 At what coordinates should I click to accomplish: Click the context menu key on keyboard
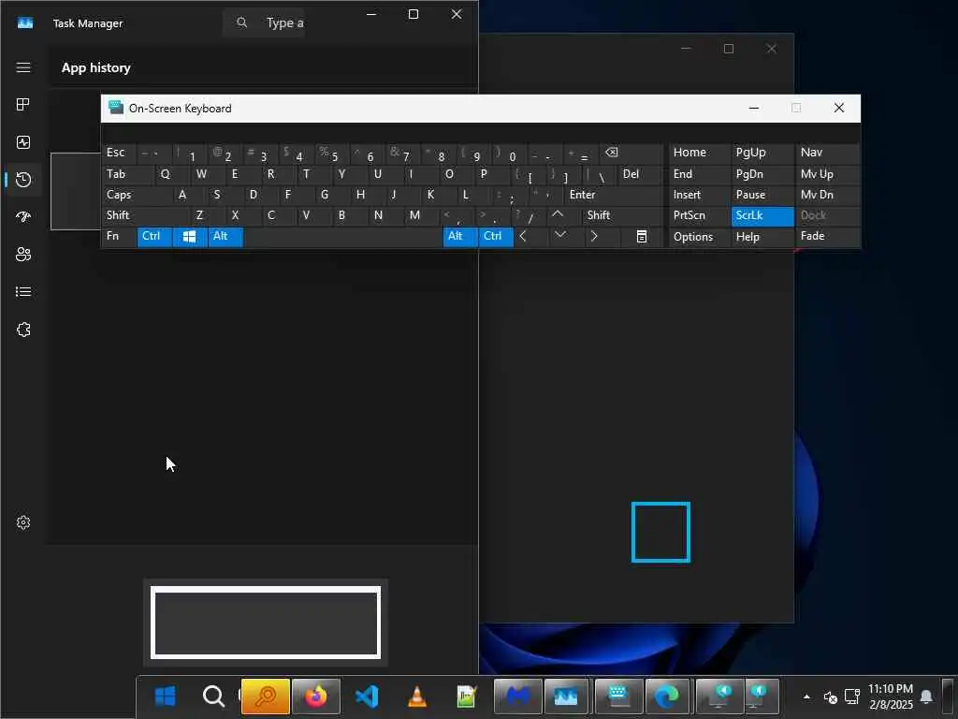642,237
